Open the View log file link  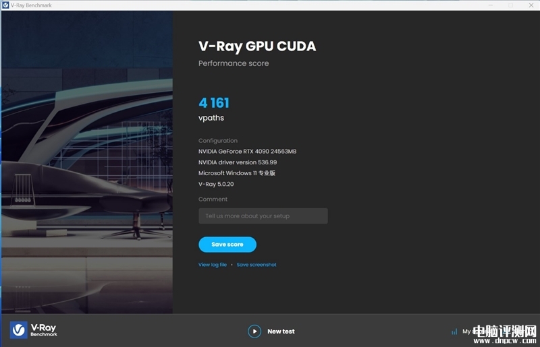pyautogui.click(x=213, y=265)
